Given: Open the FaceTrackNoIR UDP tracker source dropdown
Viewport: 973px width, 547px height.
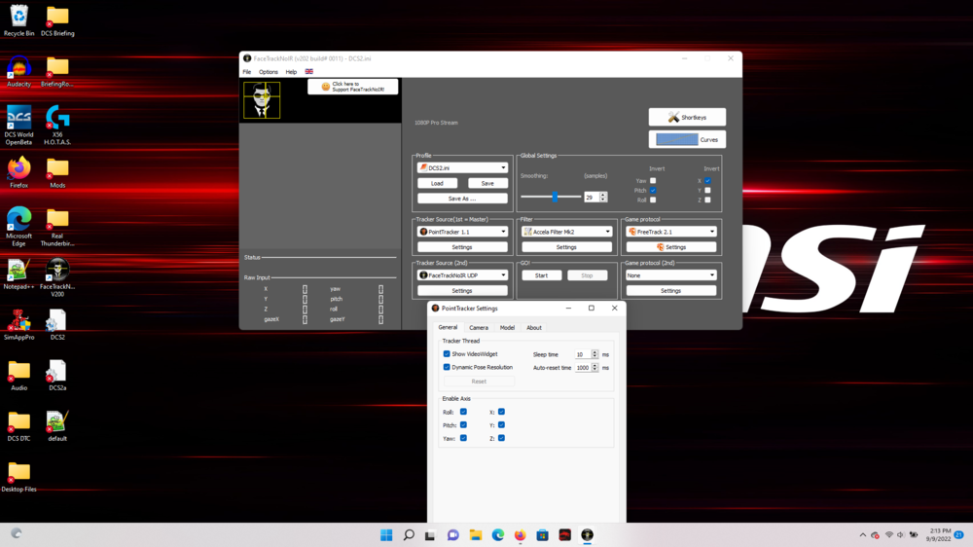Looking at the screenshot, I should [462, 275].
